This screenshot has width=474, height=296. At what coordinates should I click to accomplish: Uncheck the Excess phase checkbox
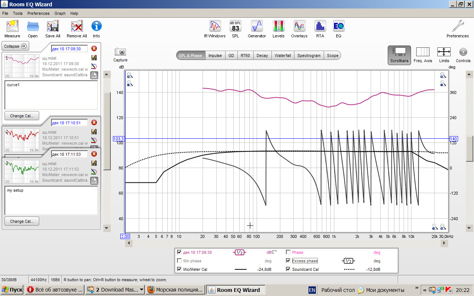coord(288,261)
